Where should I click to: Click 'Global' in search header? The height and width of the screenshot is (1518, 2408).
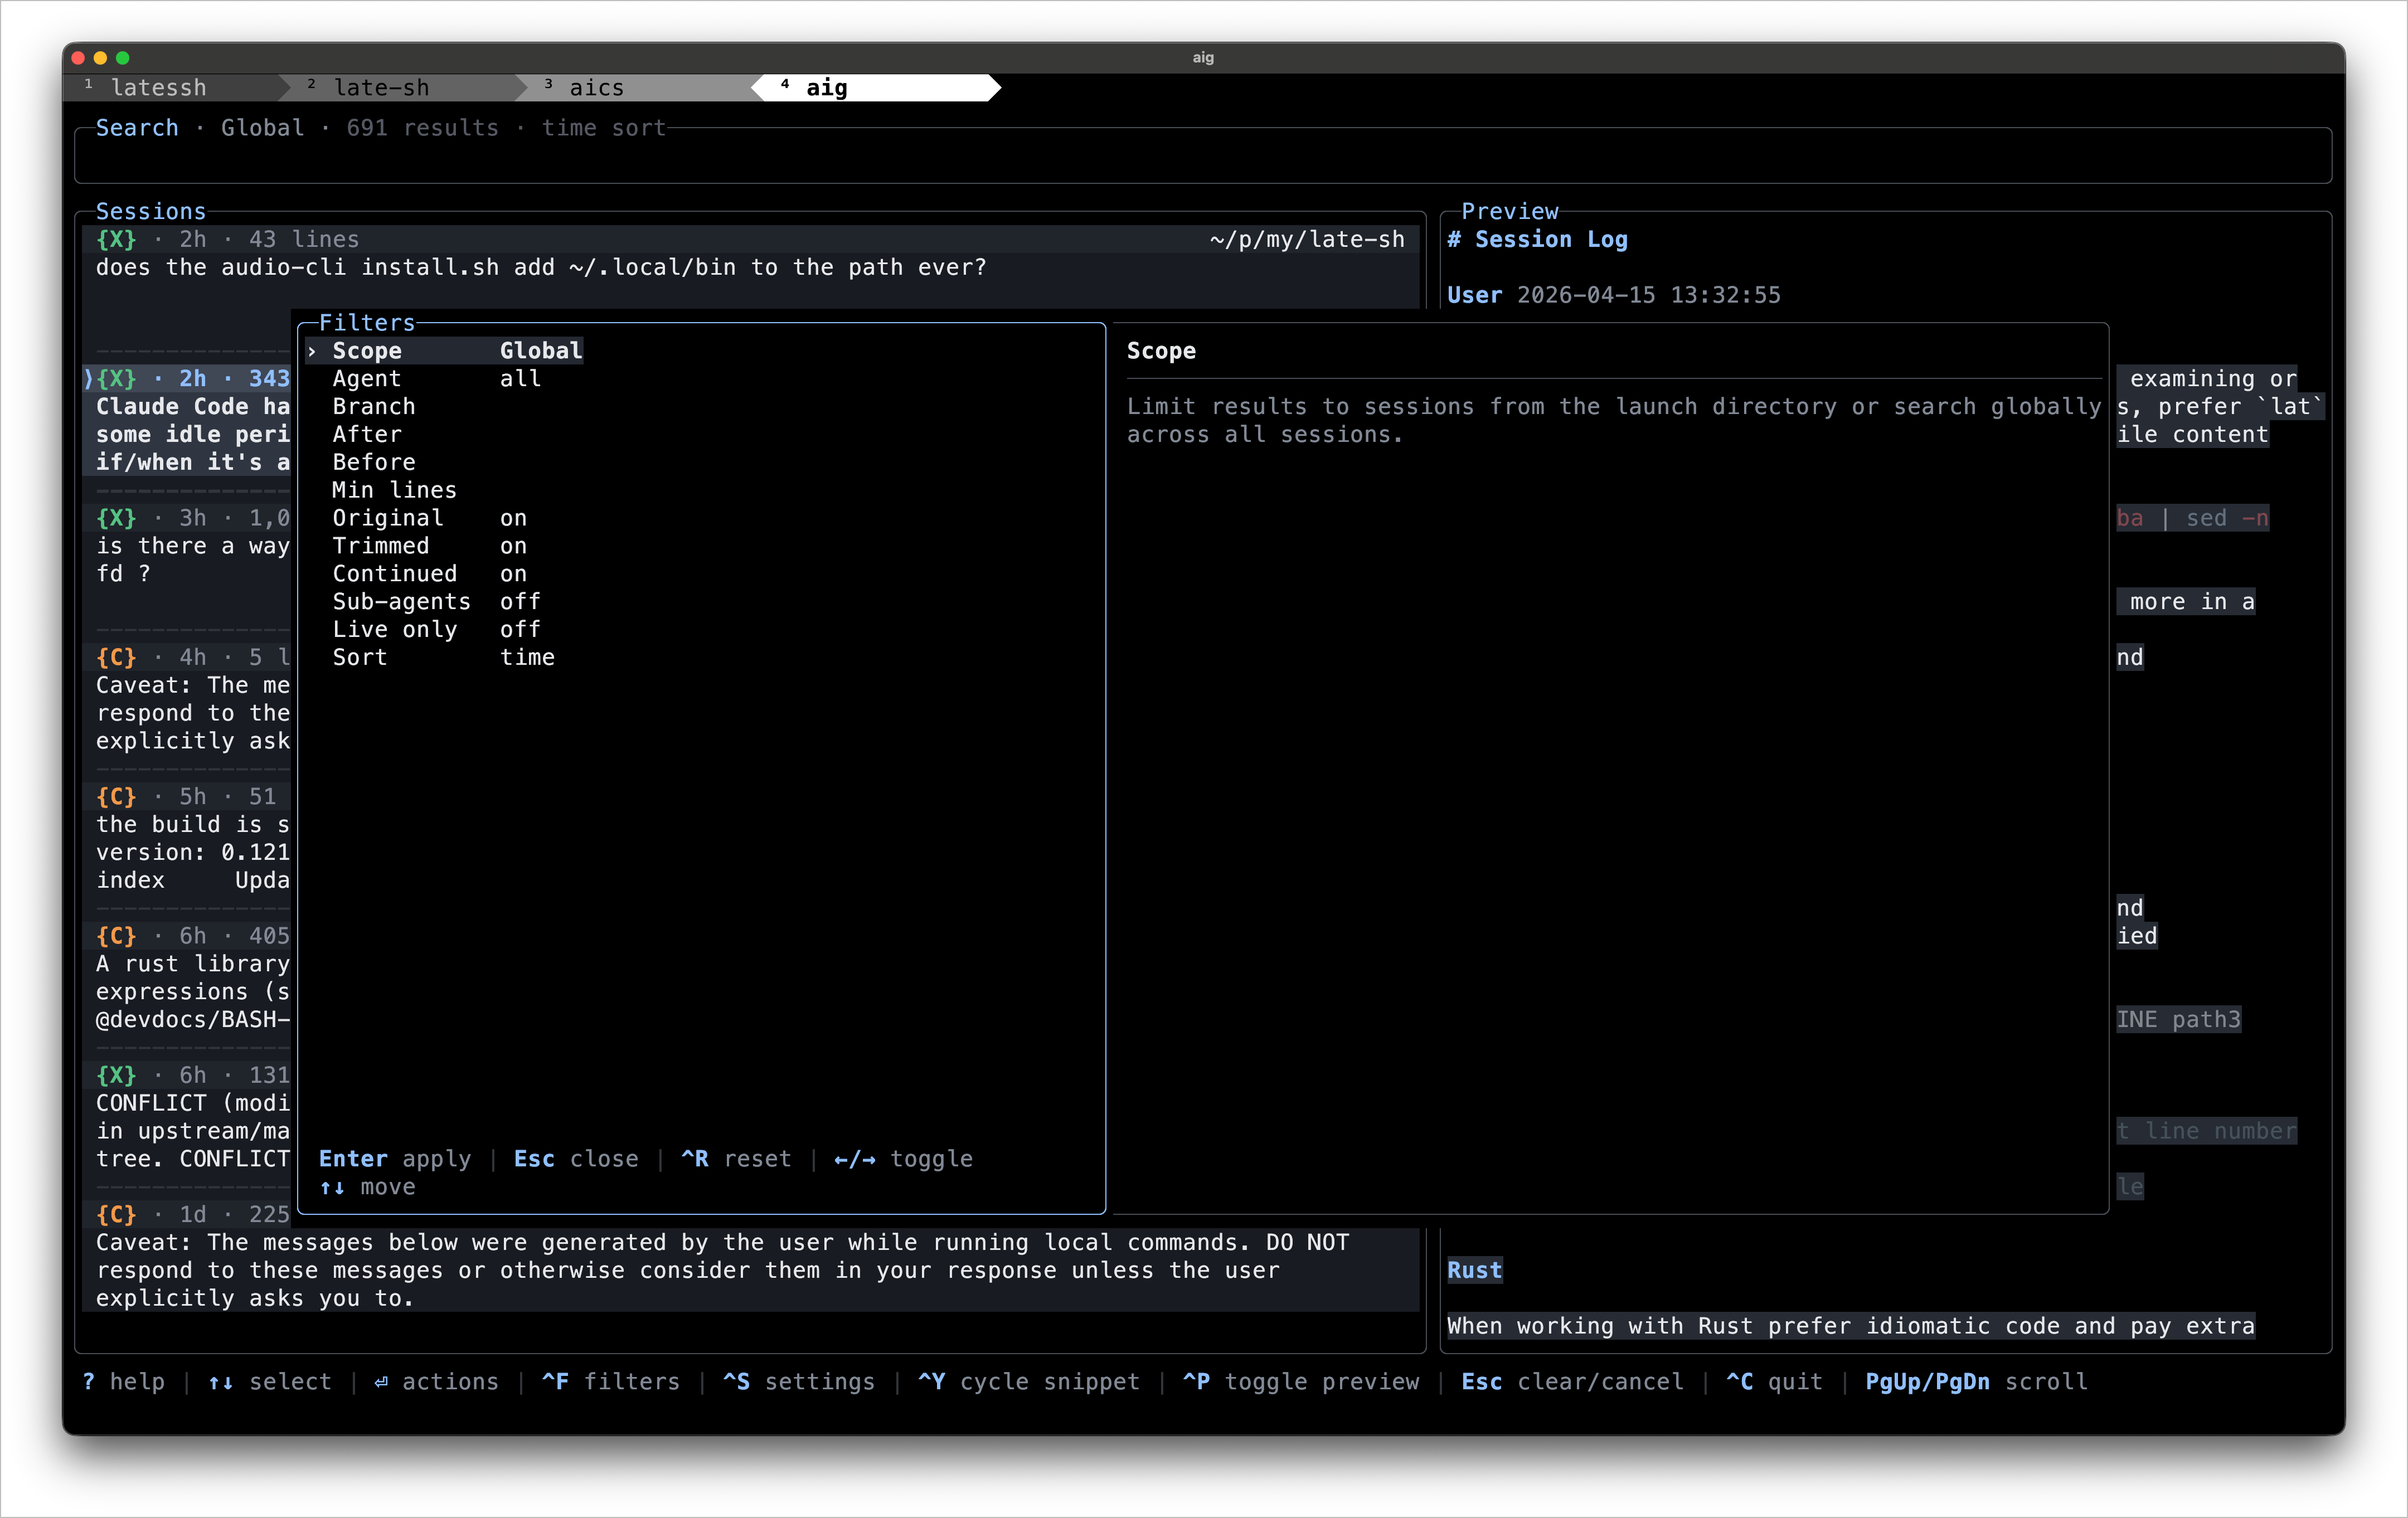(x=262, y=128)
